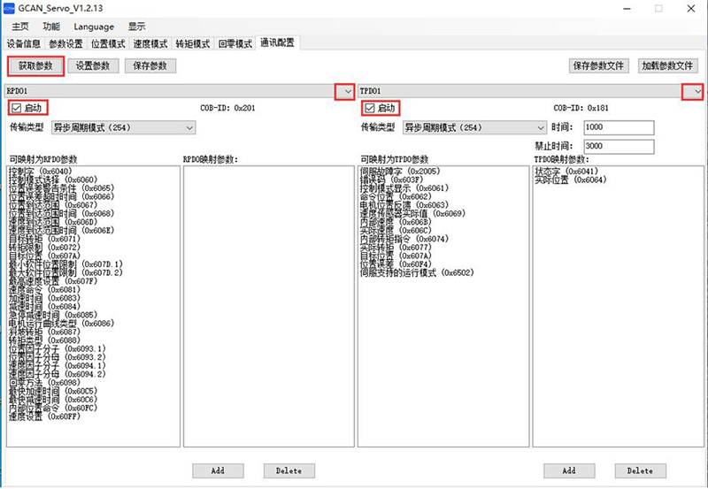Expand the TPDO1 selector dropdown arrow

pos(697,91)
